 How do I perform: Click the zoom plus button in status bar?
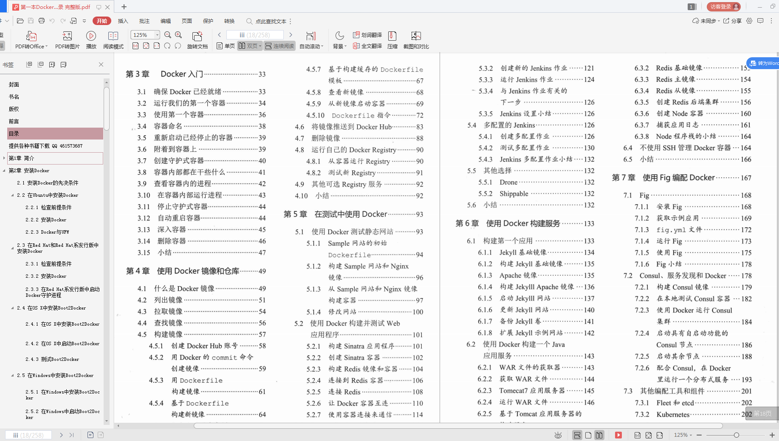772,435
